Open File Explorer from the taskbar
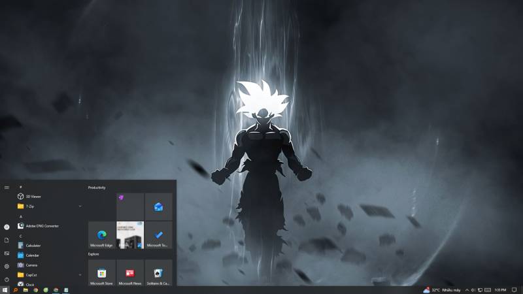 click(x=25, y=290)
